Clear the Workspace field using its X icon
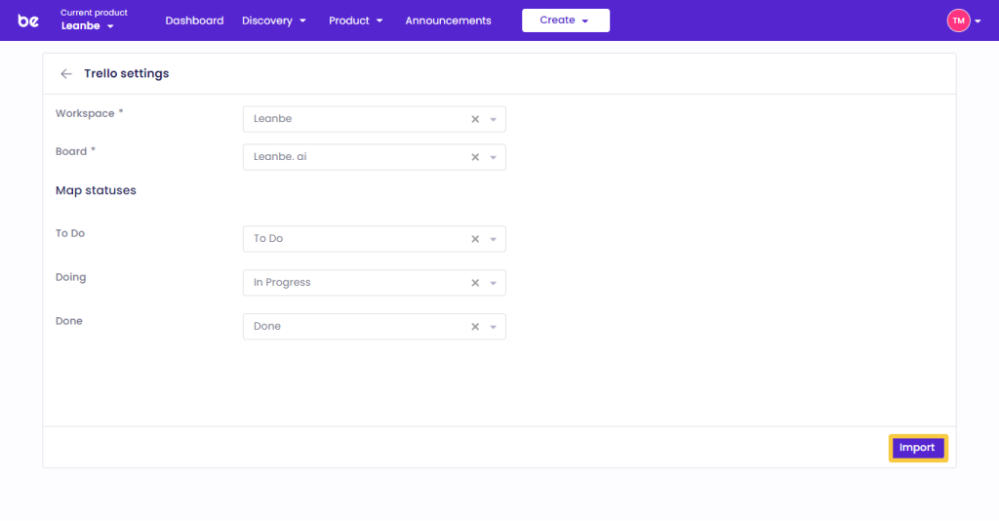This screenshot has height=521, width=999. (x=475, y=119)
